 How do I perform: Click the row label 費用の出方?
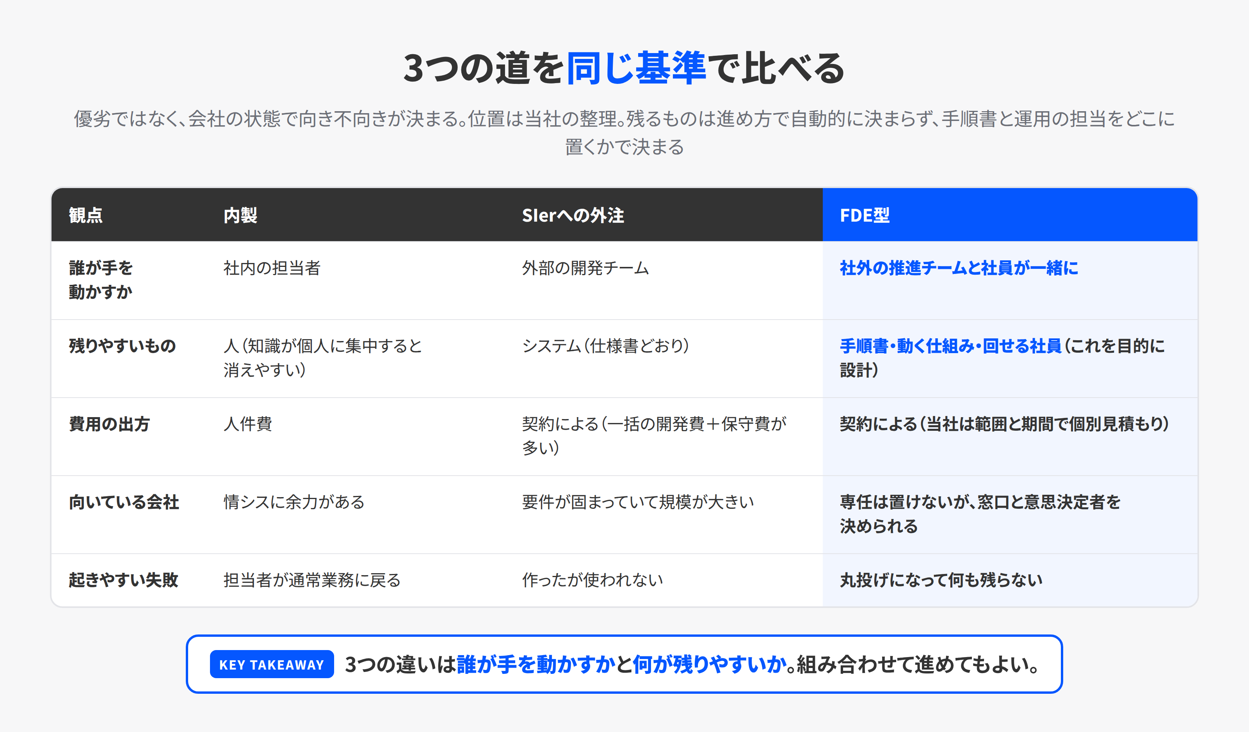(x=109, y=424)
